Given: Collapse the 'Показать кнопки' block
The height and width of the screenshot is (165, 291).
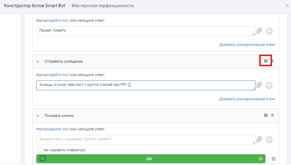Looking at the screenshot, I should click(38, 116).
